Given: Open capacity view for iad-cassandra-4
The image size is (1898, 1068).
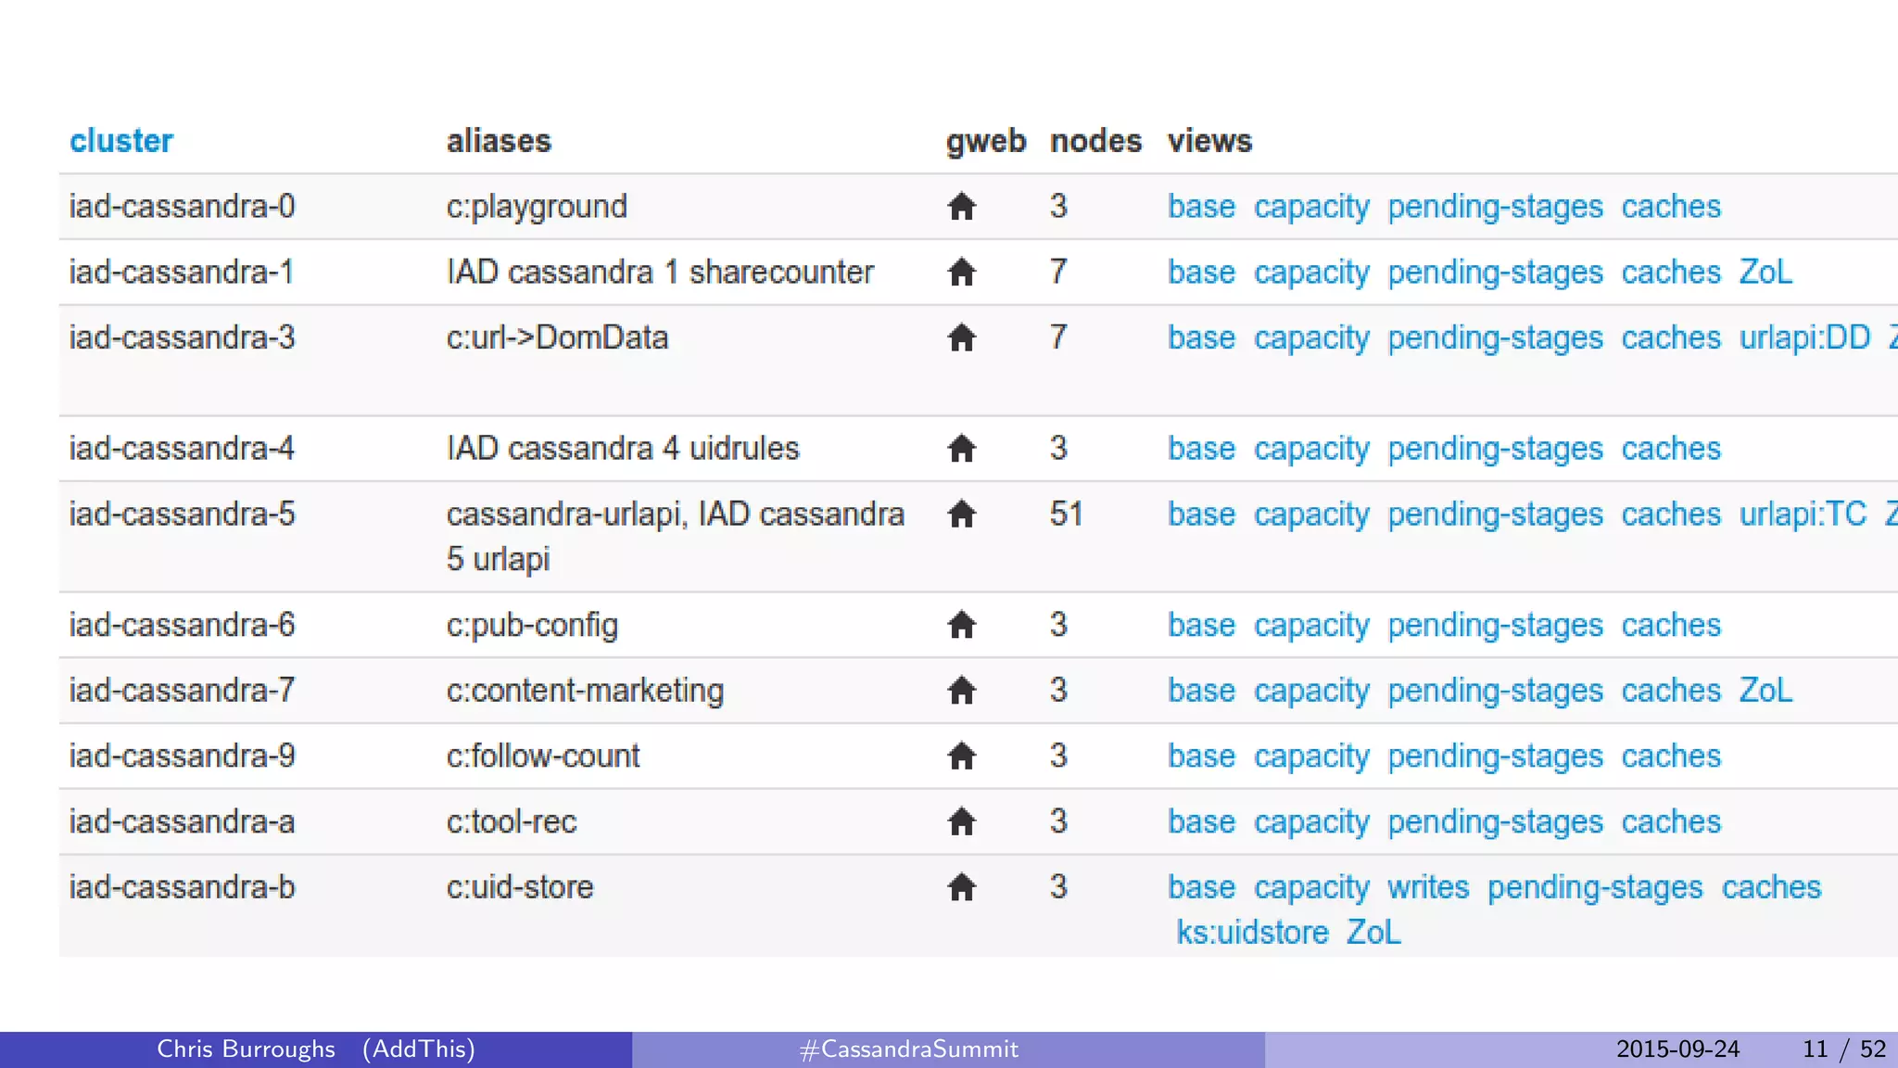Looking at the screenshot, I should pos(1311,449).
